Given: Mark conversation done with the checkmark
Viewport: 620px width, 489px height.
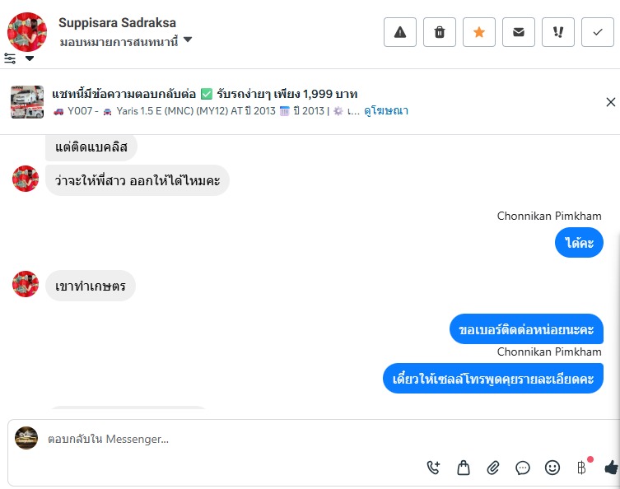Looking at the screenshot, I should click(x=597, y=32).
